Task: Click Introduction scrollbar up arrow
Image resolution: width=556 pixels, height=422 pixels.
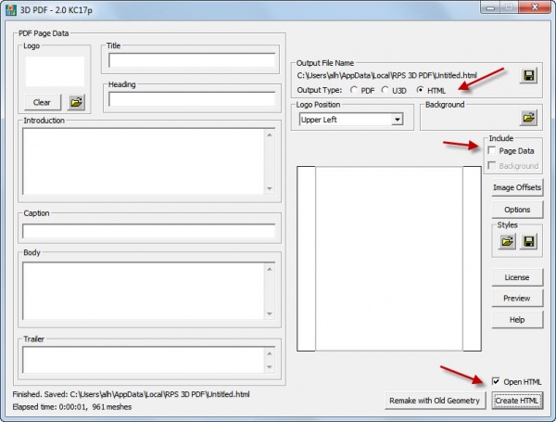Action: click(270, 134)
